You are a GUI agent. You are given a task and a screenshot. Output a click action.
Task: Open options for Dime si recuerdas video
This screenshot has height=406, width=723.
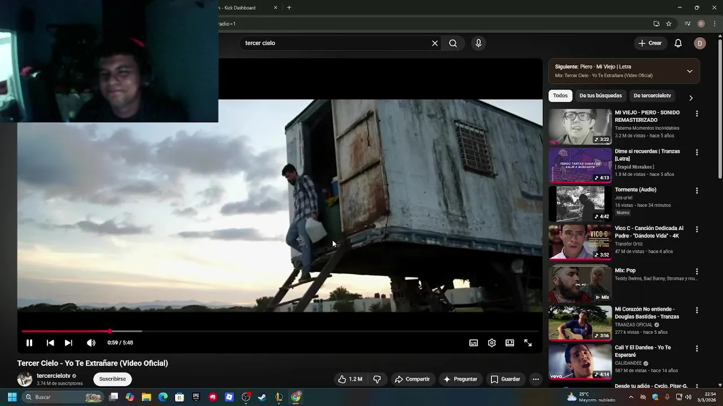(x=696, y=152)
